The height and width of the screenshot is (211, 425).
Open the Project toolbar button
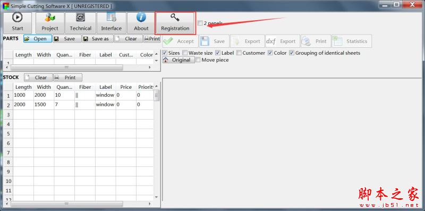click(50, 23)
